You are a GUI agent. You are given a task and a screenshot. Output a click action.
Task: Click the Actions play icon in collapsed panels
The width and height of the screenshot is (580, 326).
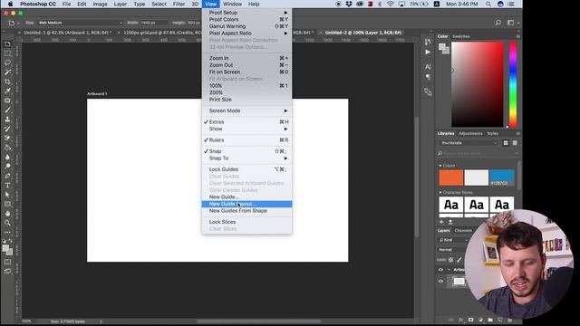(x=428, y=53)
